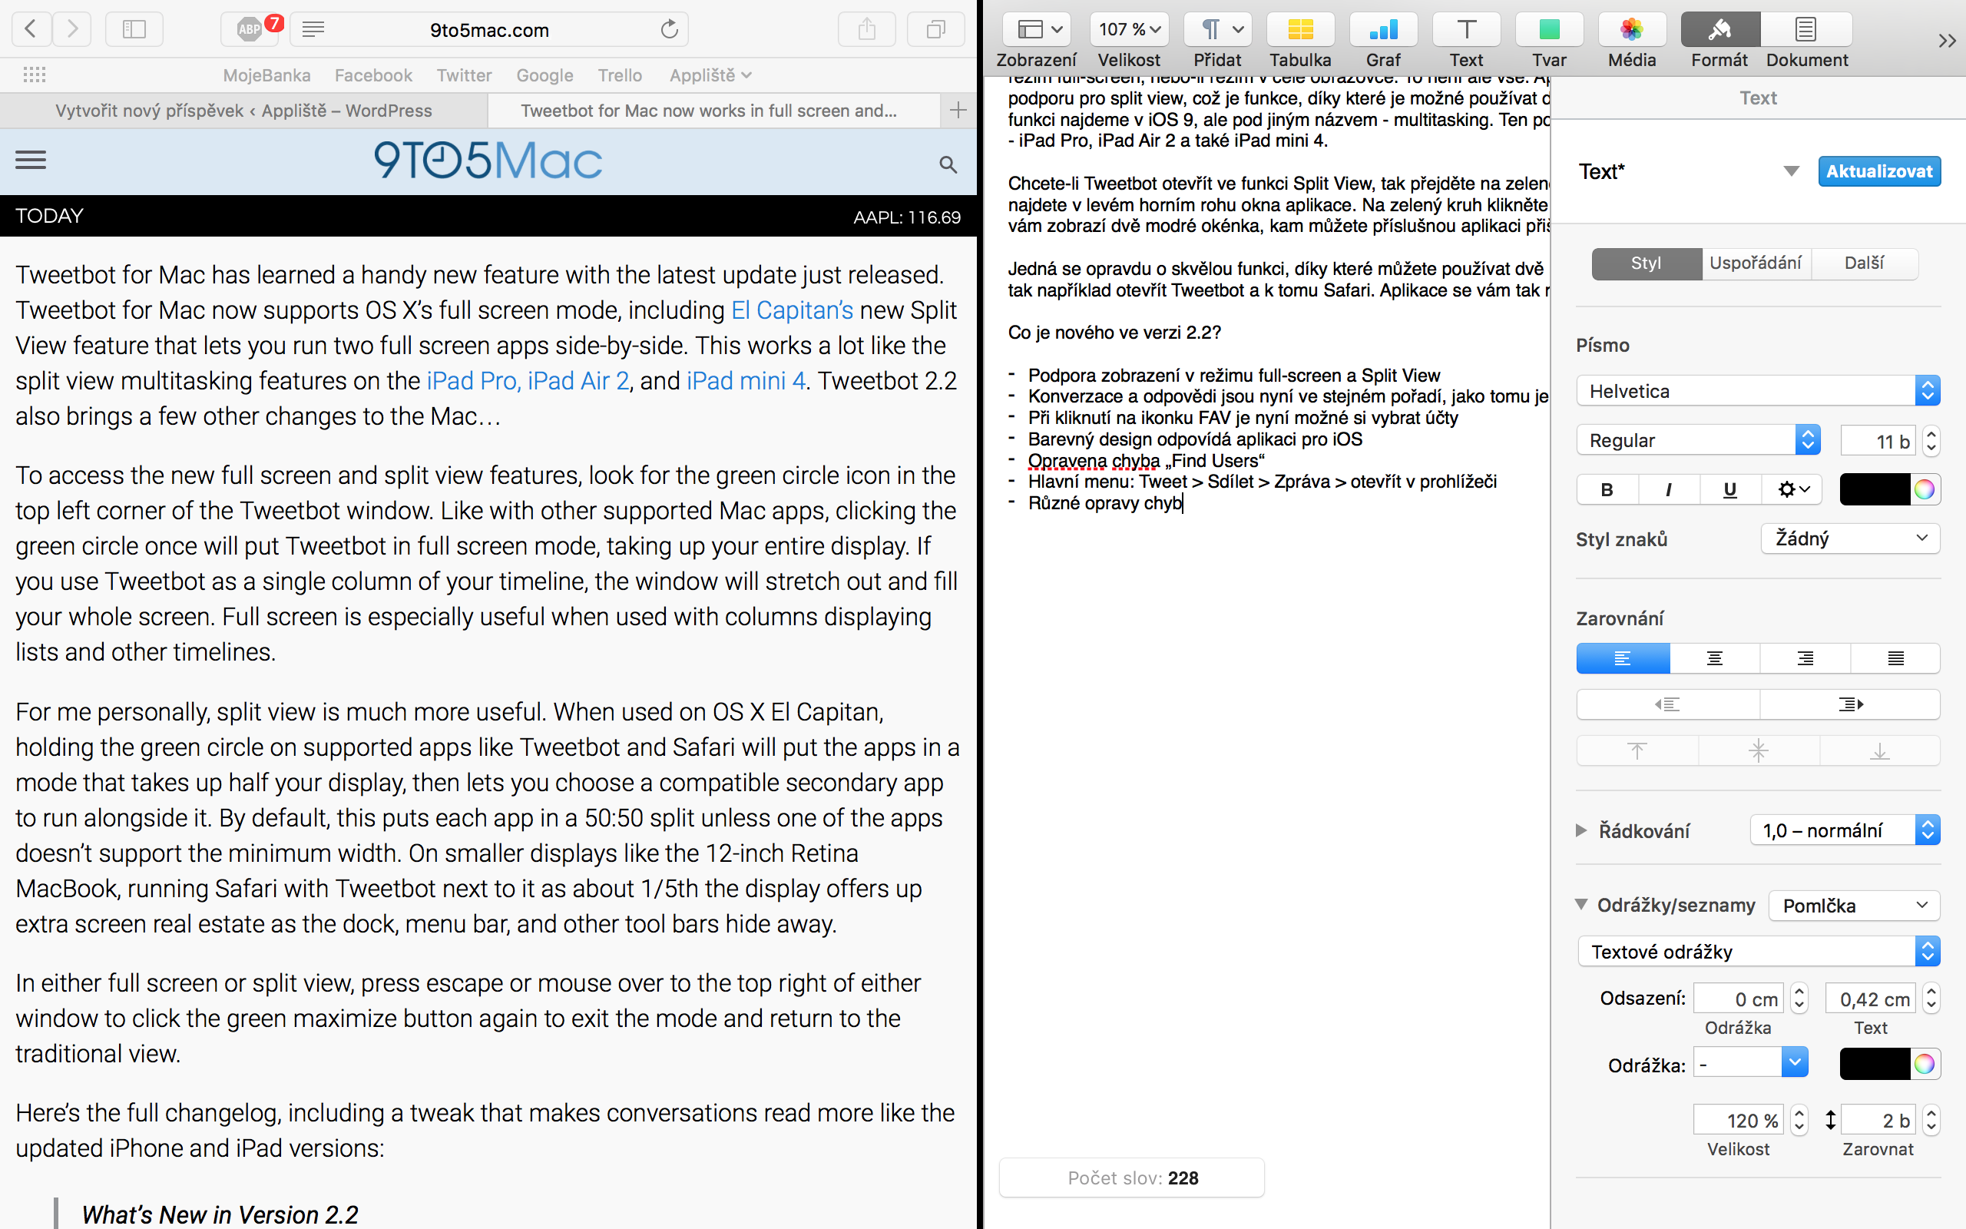Open the Styl znaků Žádný dropdown

(x=1850, y=538)
